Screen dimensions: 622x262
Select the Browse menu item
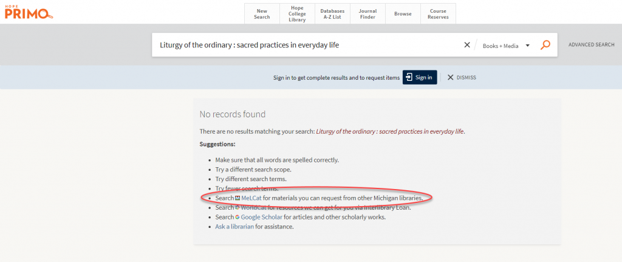click(402, 14)
